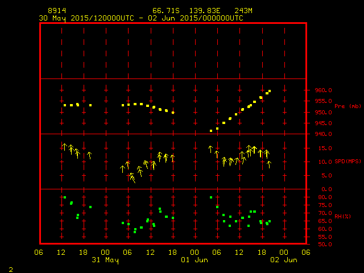The image size is (364, 273).
Task: Click the start date 30 May 2015/120000UTC
Action: pos(86,18)
